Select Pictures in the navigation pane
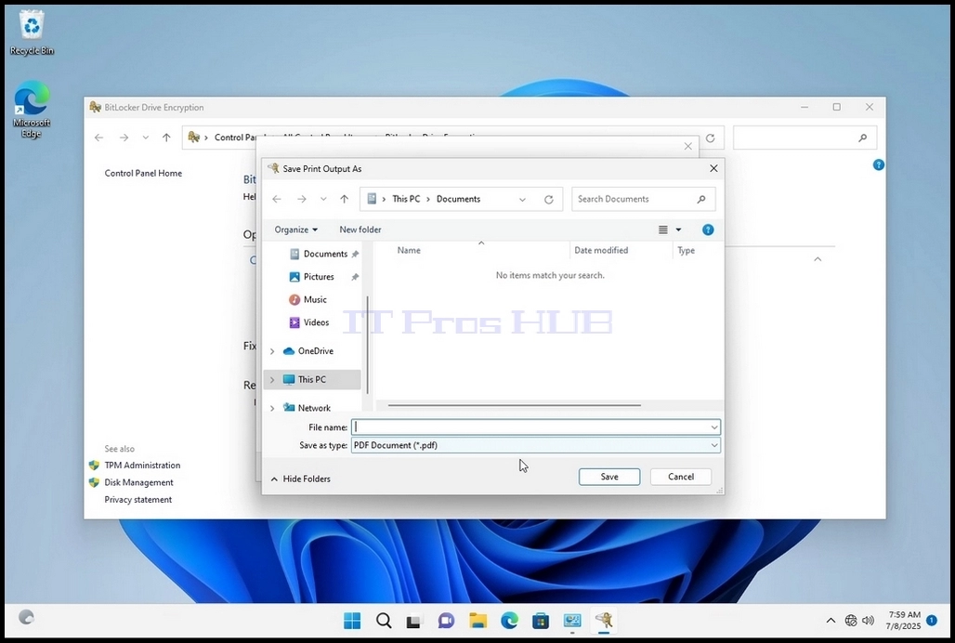955x643 pixels. (x=319, y=277)
